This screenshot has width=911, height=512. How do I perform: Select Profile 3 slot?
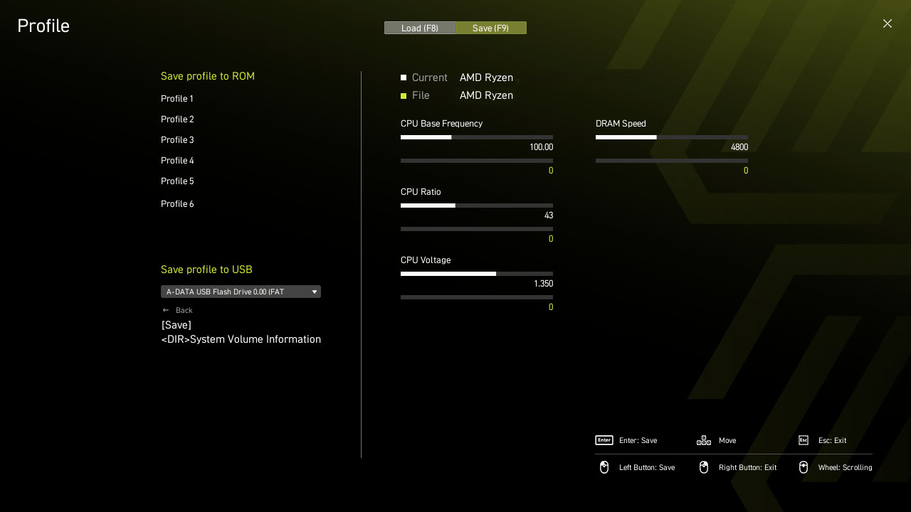(177, 140)
